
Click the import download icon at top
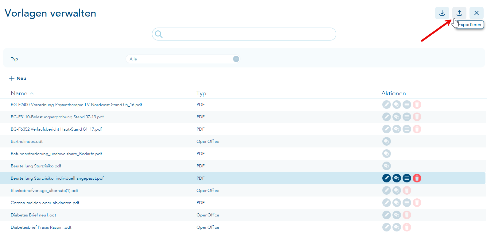[x=442, y=13]
